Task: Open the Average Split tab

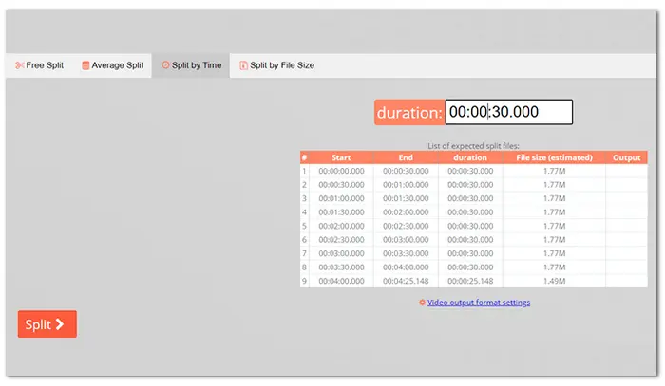Action: pos(112,66)
